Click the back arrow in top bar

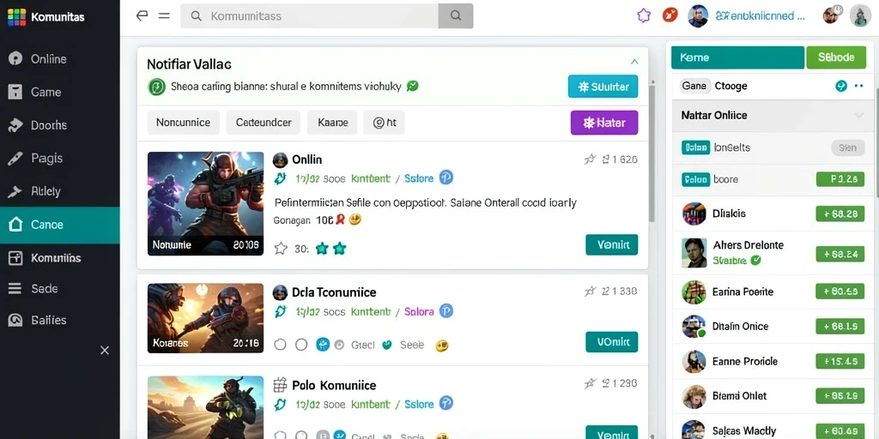[142, 15]
